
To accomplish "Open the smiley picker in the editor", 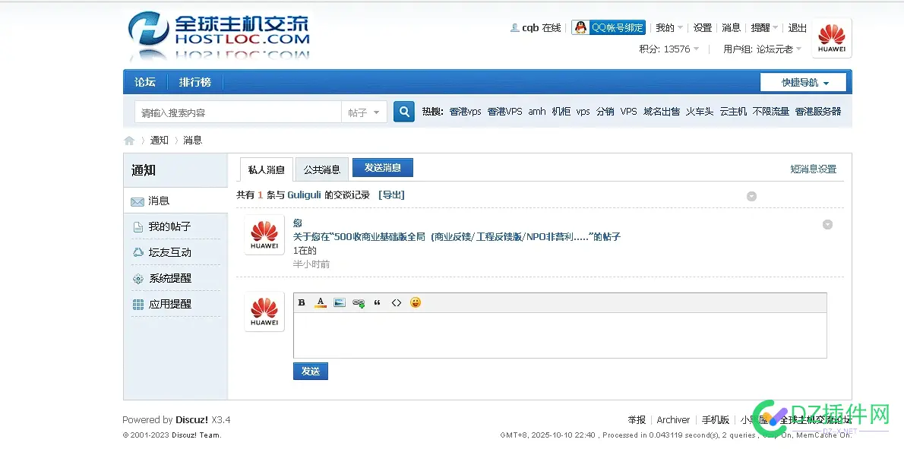I will pos(415,302).
